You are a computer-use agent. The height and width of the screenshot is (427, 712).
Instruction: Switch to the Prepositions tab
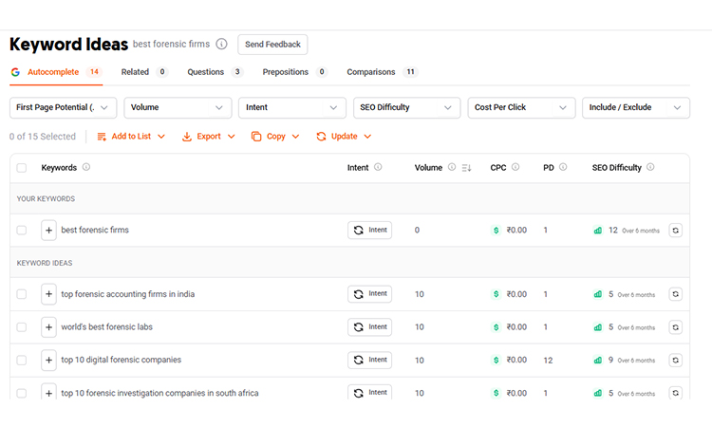(x=294, y=72)
